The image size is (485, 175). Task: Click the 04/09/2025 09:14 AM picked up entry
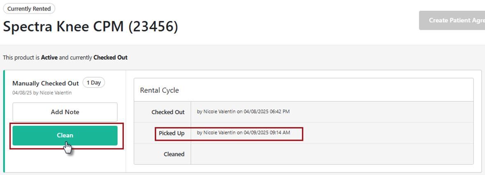coord(244,133)
